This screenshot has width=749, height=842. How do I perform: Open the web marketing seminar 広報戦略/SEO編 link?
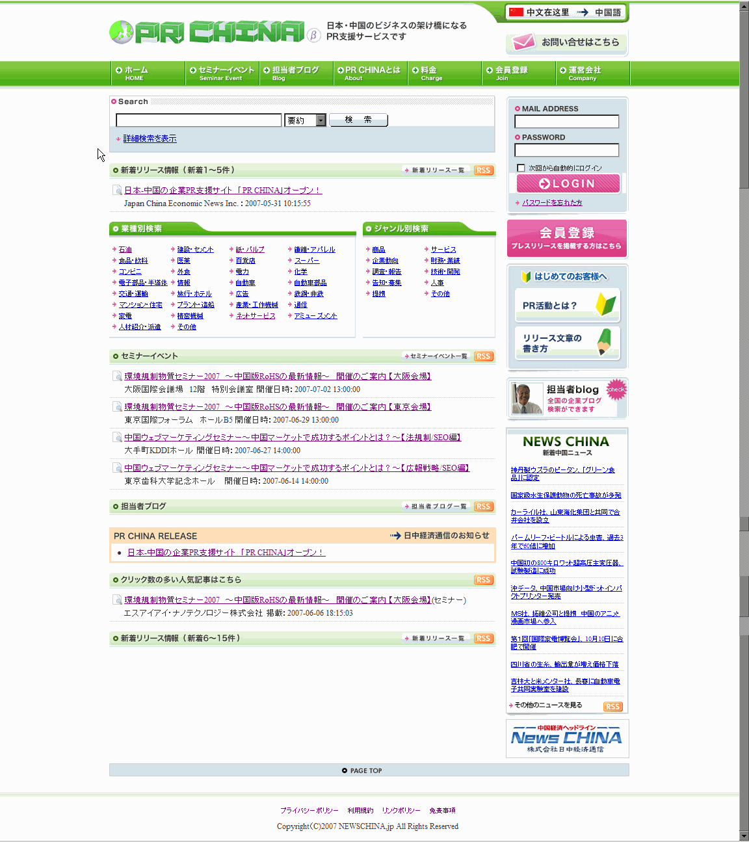click(x=296, y=468)
